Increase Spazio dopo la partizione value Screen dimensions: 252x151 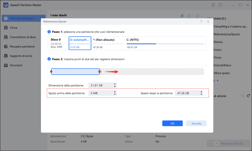coord(201,92)
